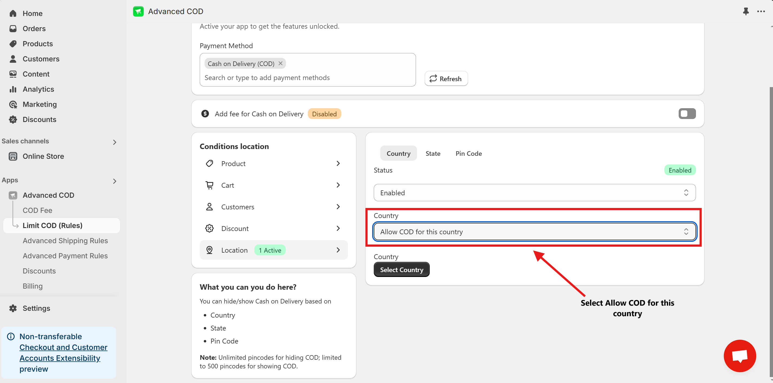This screenshot has height=383, width=773.
Task: Toggle the Add fee for Cash on Delivery switch
Action: 687,114
